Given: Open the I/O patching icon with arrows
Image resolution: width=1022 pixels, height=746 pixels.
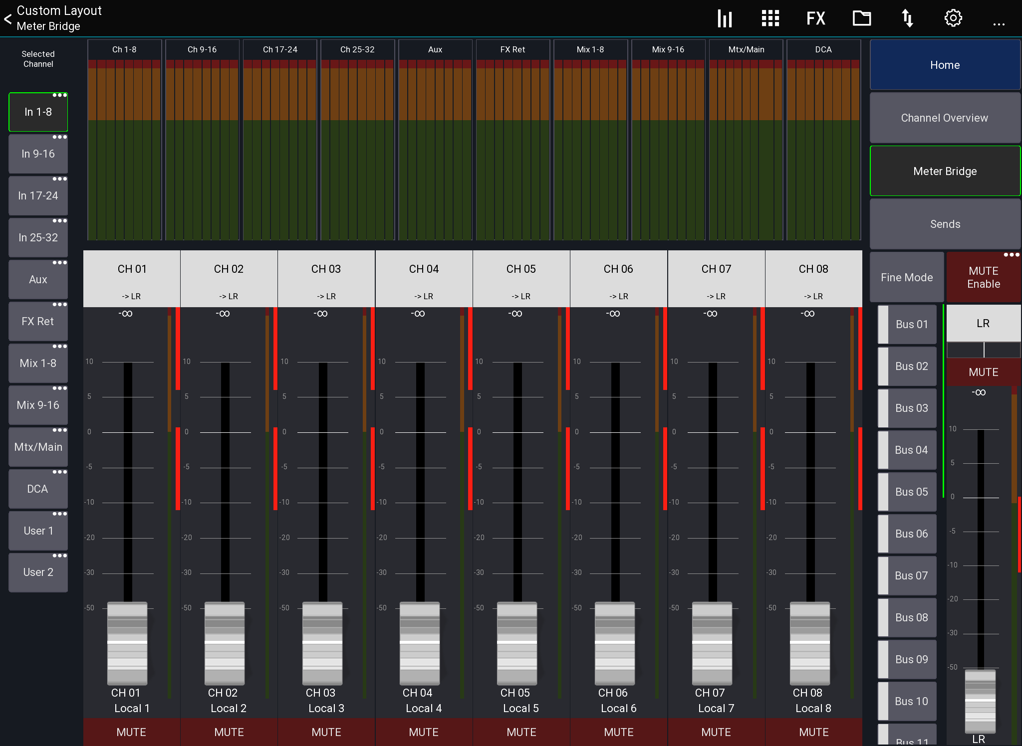Looking at the screenshot, I should coord(908,18).
